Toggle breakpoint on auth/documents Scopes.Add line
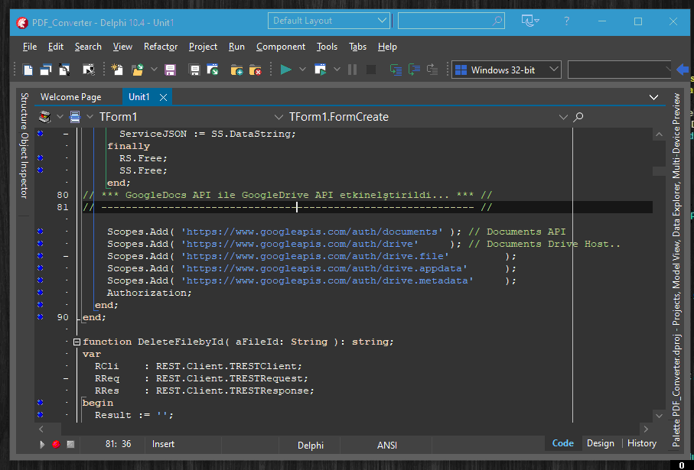The width and height of the screenshot is (694, 470). coord(41,232)
